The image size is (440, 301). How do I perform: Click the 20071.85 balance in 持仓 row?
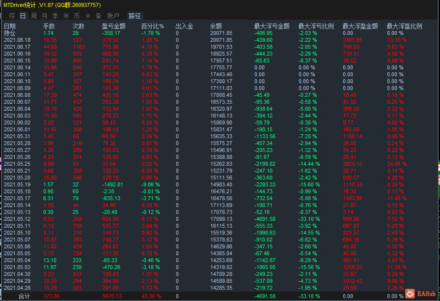221,33
